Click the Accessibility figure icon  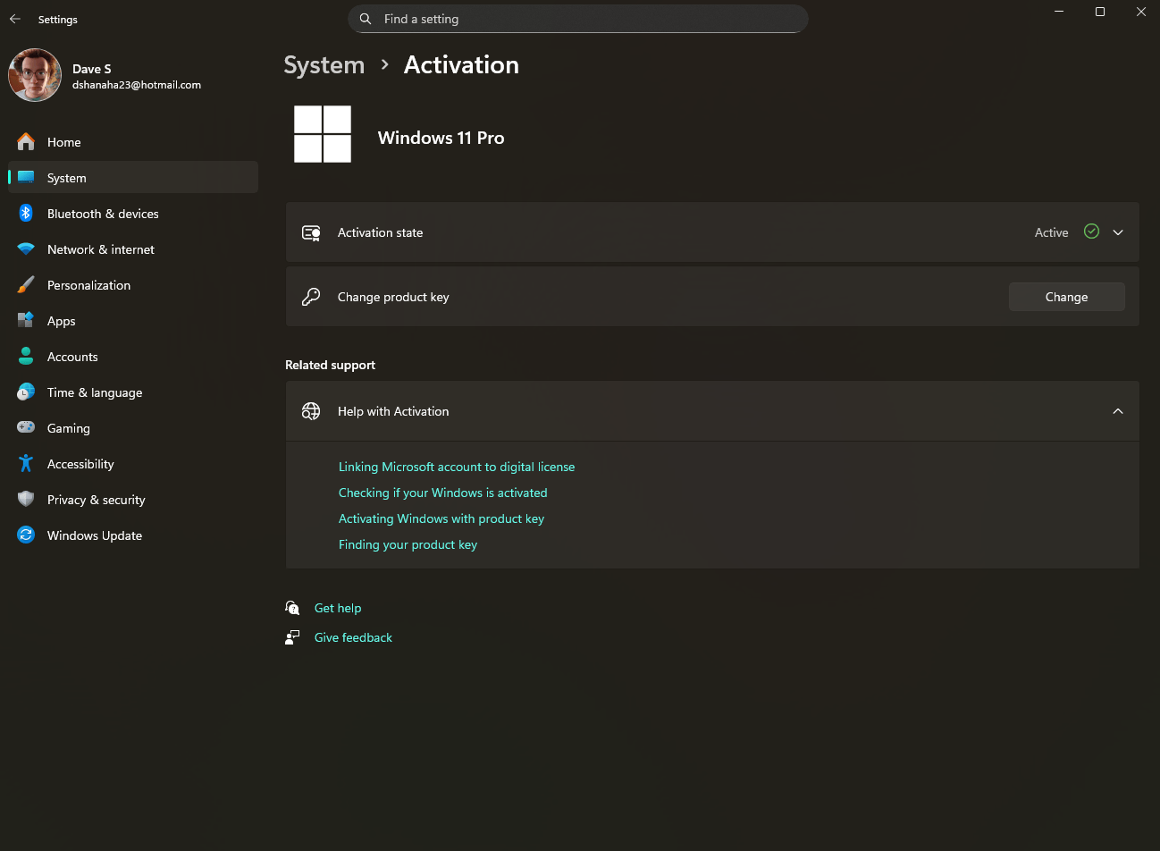(26, 463)
